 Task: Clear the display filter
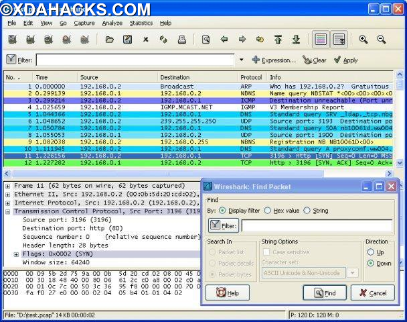point(315,60)
